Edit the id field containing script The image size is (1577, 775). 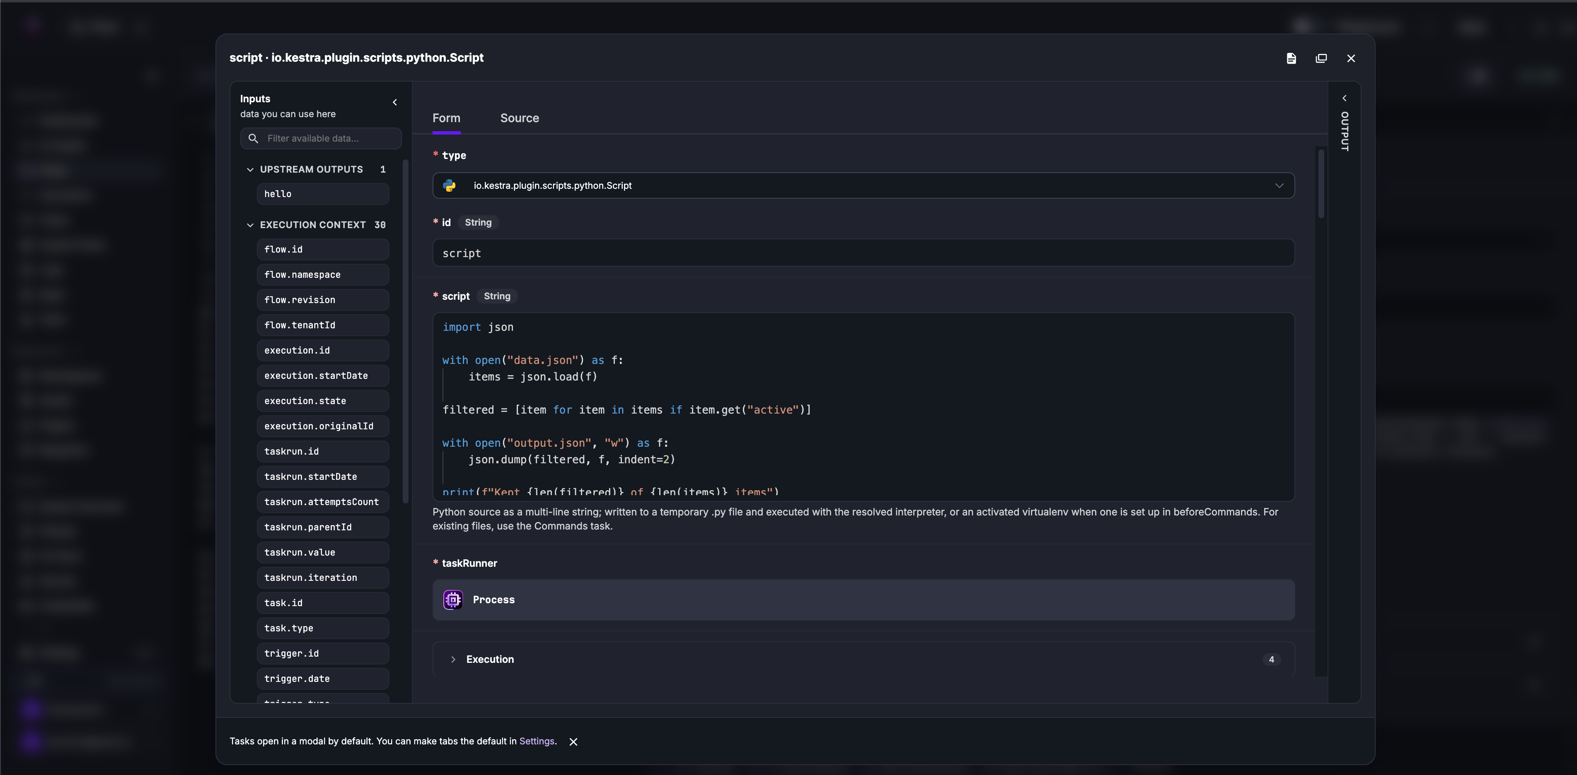coord(863,253)
